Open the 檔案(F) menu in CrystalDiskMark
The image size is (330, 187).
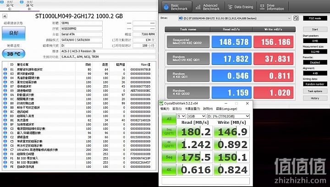165,109
